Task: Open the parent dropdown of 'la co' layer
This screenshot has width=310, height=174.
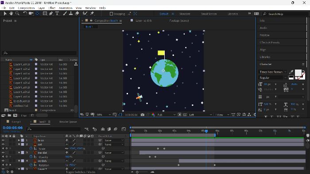Action: pyautogui.click(x=114, y=140)
